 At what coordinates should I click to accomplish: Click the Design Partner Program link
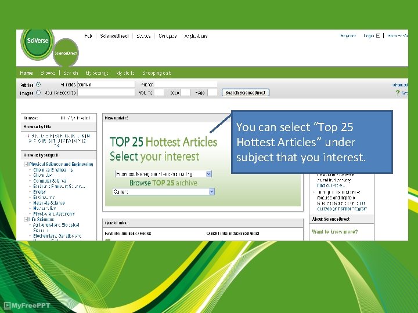[x=342, y=209]
